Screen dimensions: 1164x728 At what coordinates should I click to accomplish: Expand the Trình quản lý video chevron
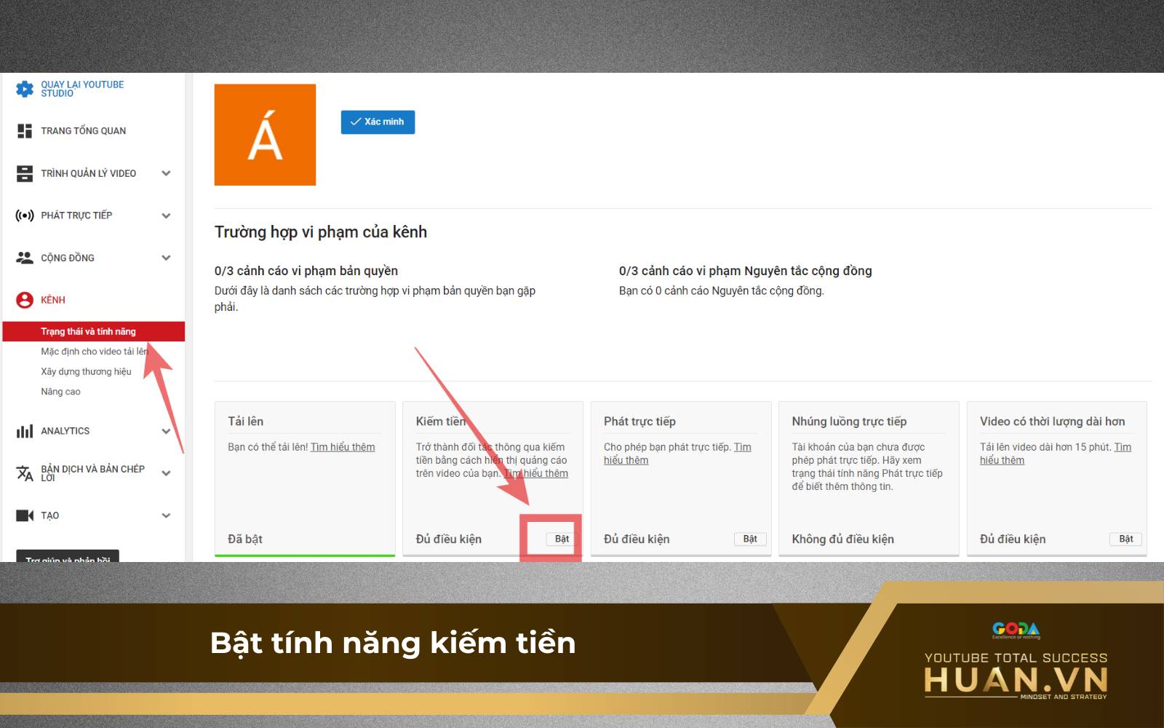click(x=166, y=173)
